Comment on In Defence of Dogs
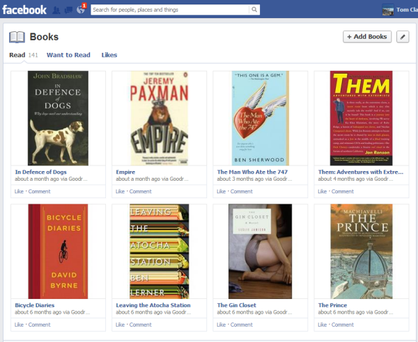Viewport: 418px width, 342px height. coord(39,191)
